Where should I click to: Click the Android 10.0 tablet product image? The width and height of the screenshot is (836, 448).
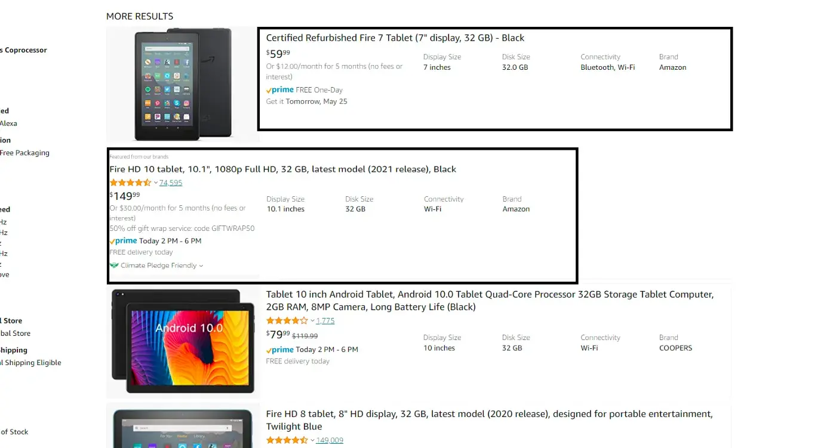click(x=183, y=342)
